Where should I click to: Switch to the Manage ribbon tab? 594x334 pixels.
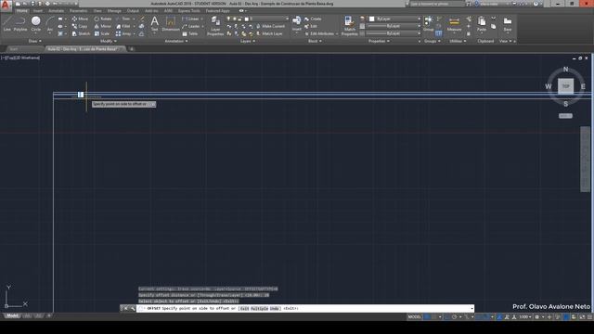pos(114,11)
